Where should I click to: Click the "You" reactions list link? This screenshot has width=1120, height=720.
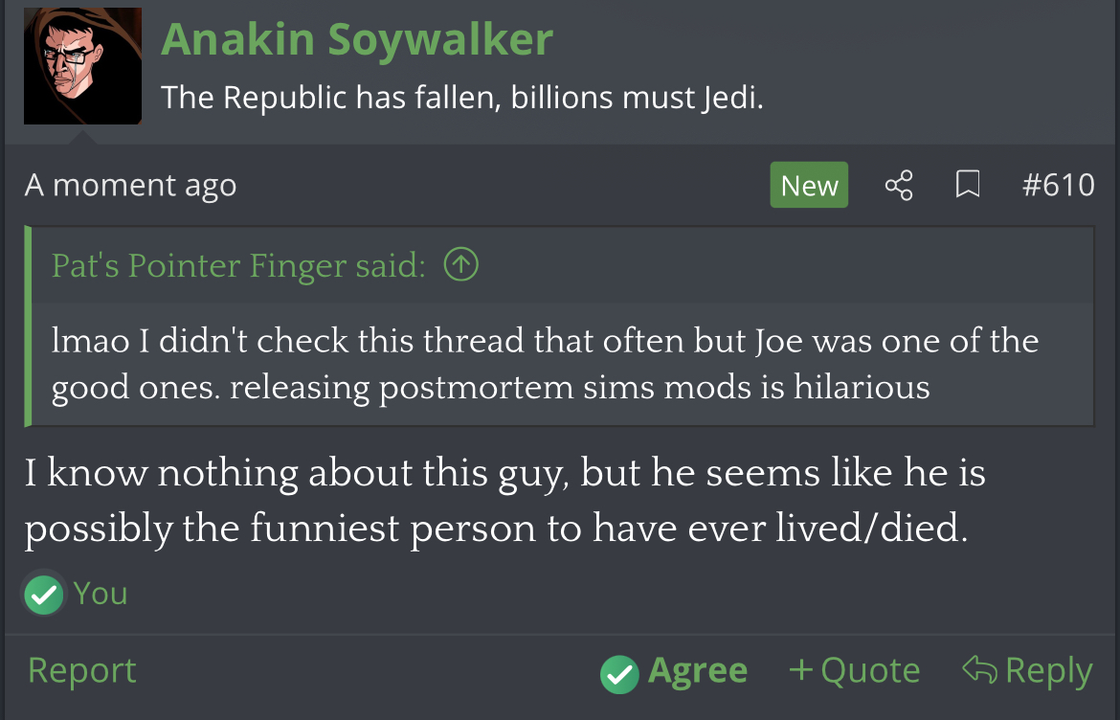101,594
